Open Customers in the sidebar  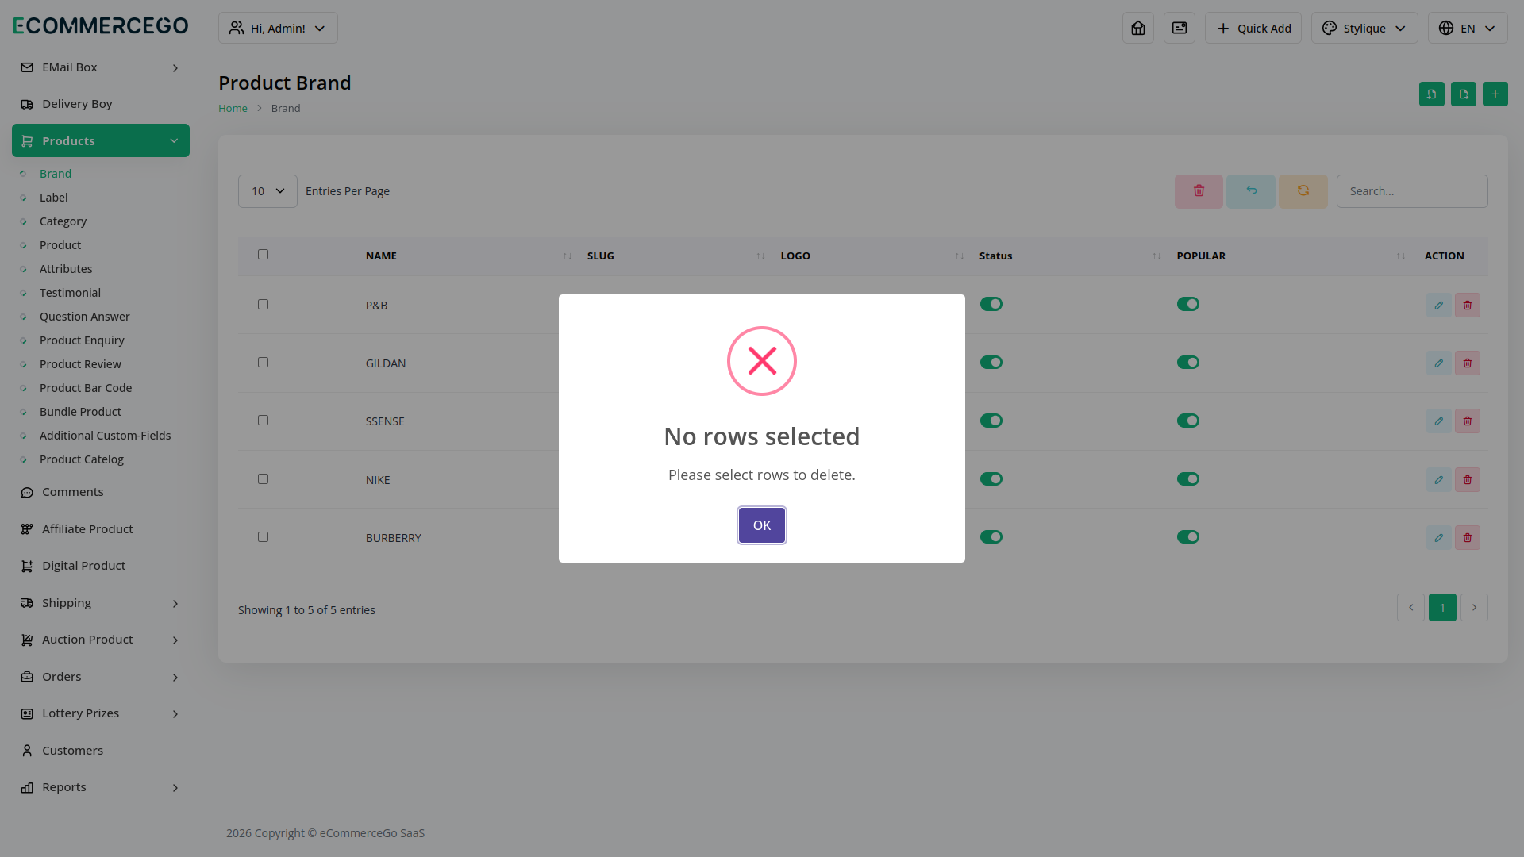(x=101, y=751)
